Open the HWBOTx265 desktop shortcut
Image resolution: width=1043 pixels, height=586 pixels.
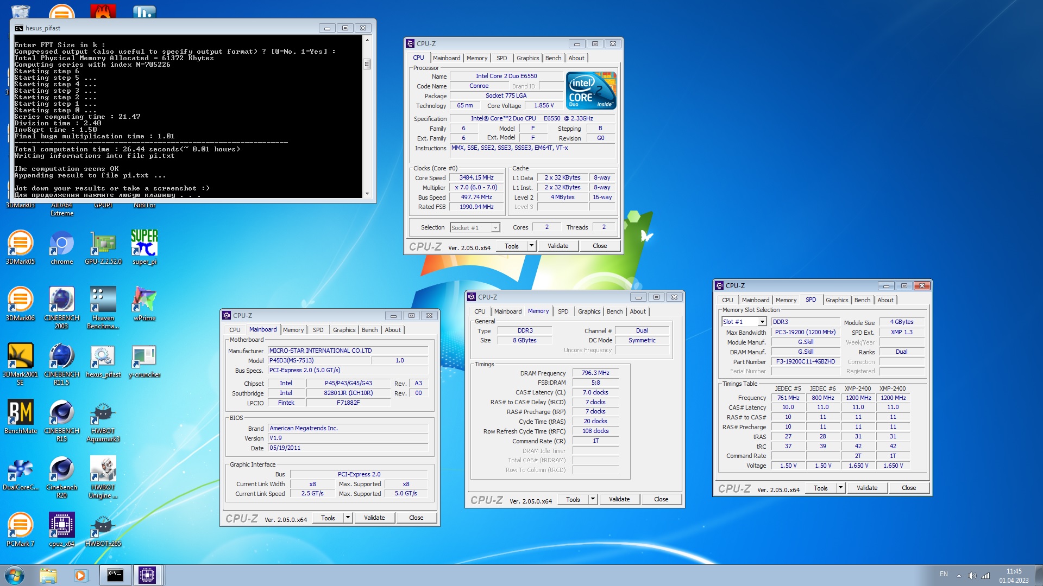pyautogui.click(x=103, y=529)
